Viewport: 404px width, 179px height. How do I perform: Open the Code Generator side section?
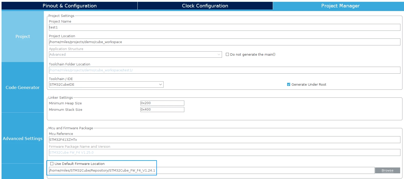(x=23, y=87)
